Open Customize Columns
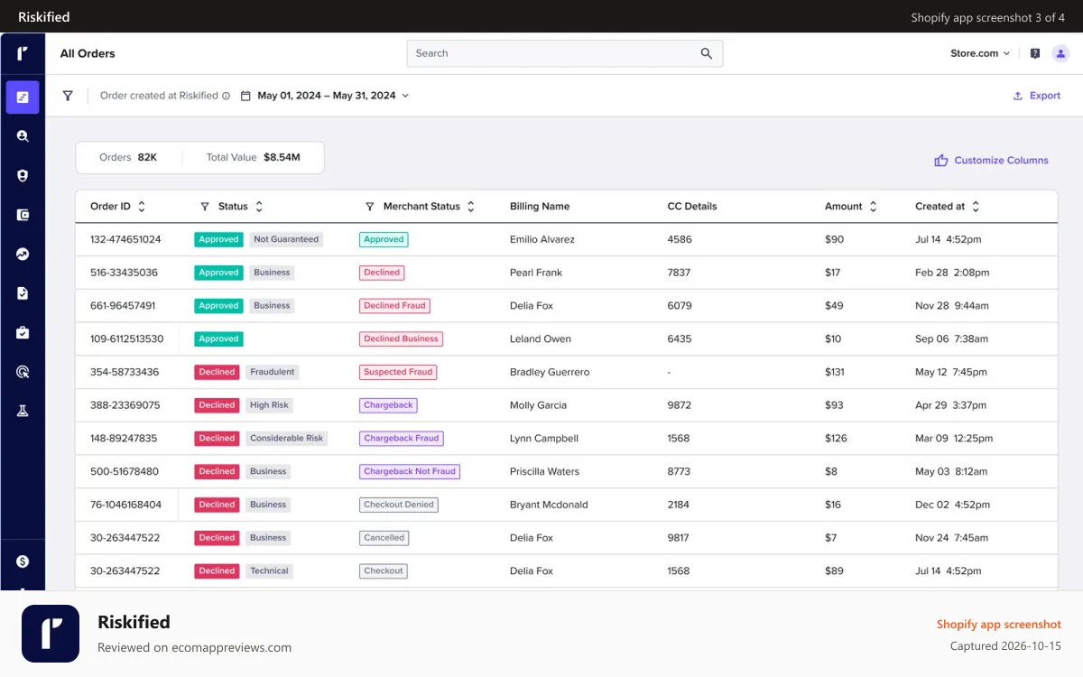The height and width of the screenshot is (677, 1083). [991, 160]
